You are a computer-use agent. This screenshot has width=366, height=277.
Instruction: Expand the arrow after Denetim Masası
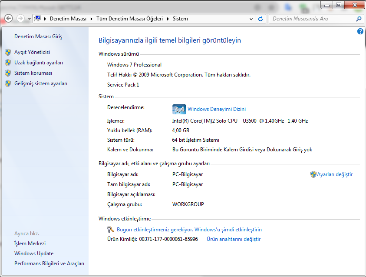coord(92,19)
